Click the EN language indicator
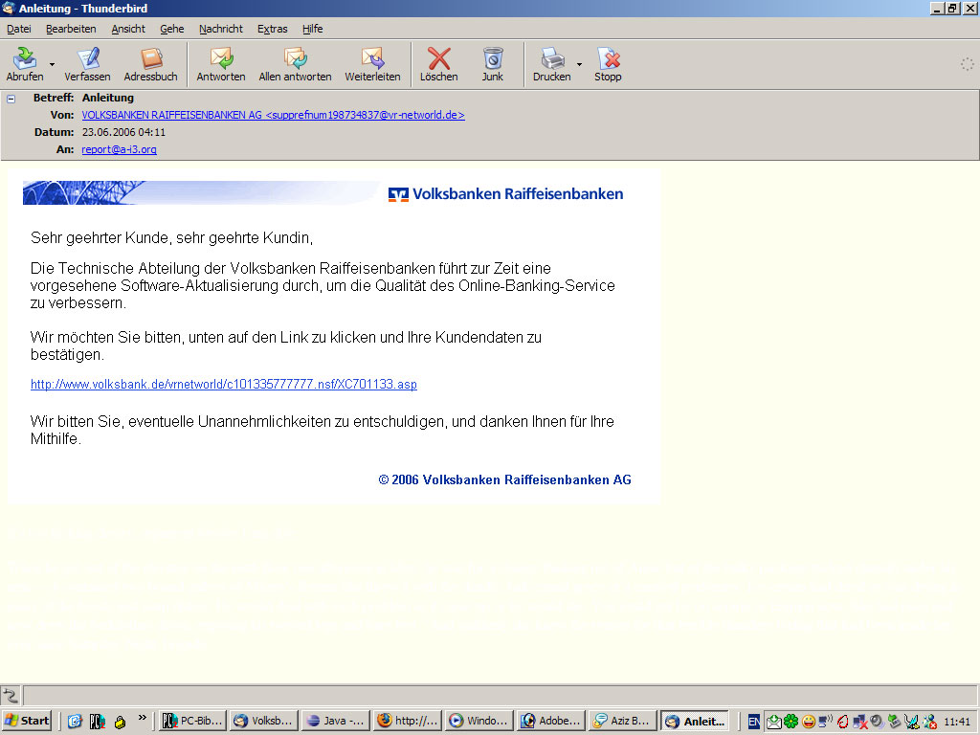Screen dimensions: 980x735 pos(754,722)
